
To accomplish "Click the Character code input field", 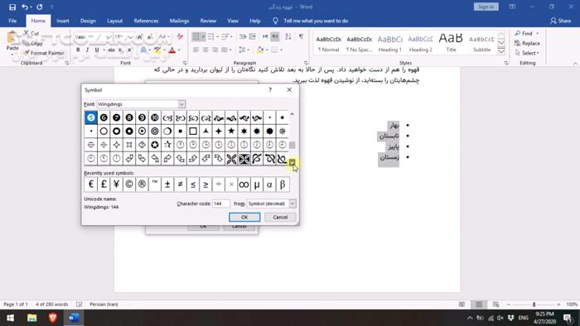I will pos(221,204).
